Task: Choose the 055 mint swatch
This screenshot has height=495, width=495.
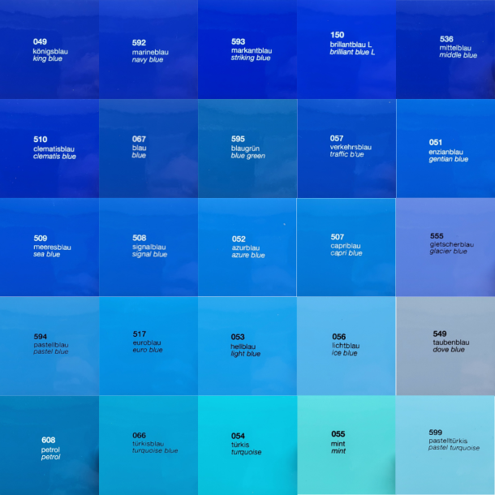Action: pyautogui.click(x=346, y=445)
